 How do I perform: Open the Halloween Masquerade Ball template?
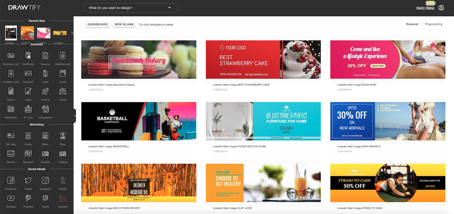(x=139, y=183)
